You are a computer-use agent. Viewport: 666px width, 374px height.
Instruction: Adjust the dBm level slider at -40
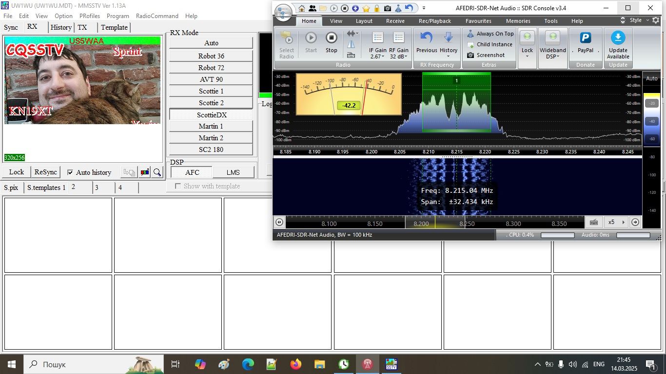(652, 121)
